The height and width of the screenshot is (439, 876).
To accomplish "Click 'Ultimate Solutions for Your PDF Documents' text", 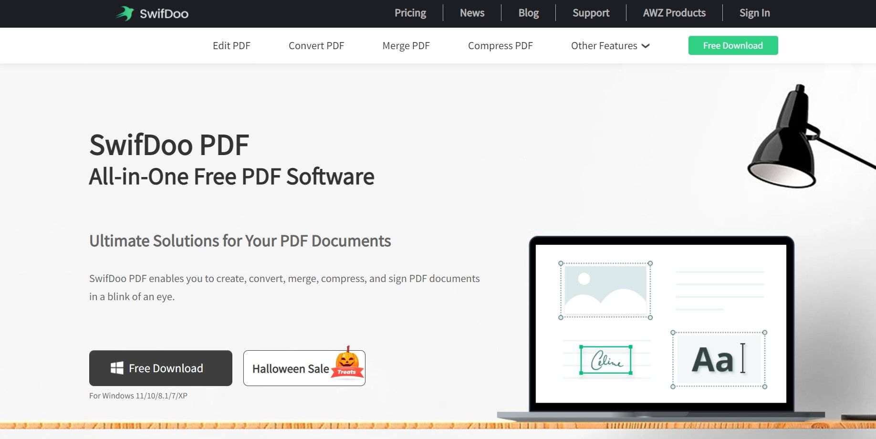I will click(x=240, y=241).
